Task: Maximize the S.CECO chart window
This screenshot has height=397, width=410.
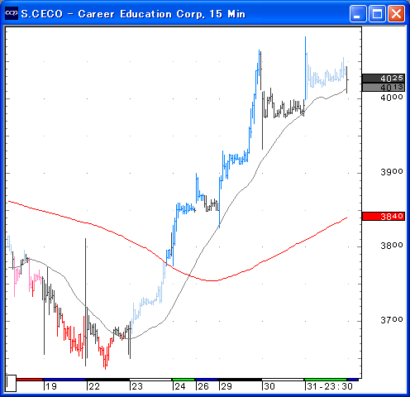Action: click(377, 13)
